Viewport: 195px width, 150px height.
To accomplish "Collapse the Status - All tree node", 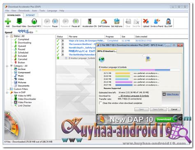I will (x=7, y=36).
